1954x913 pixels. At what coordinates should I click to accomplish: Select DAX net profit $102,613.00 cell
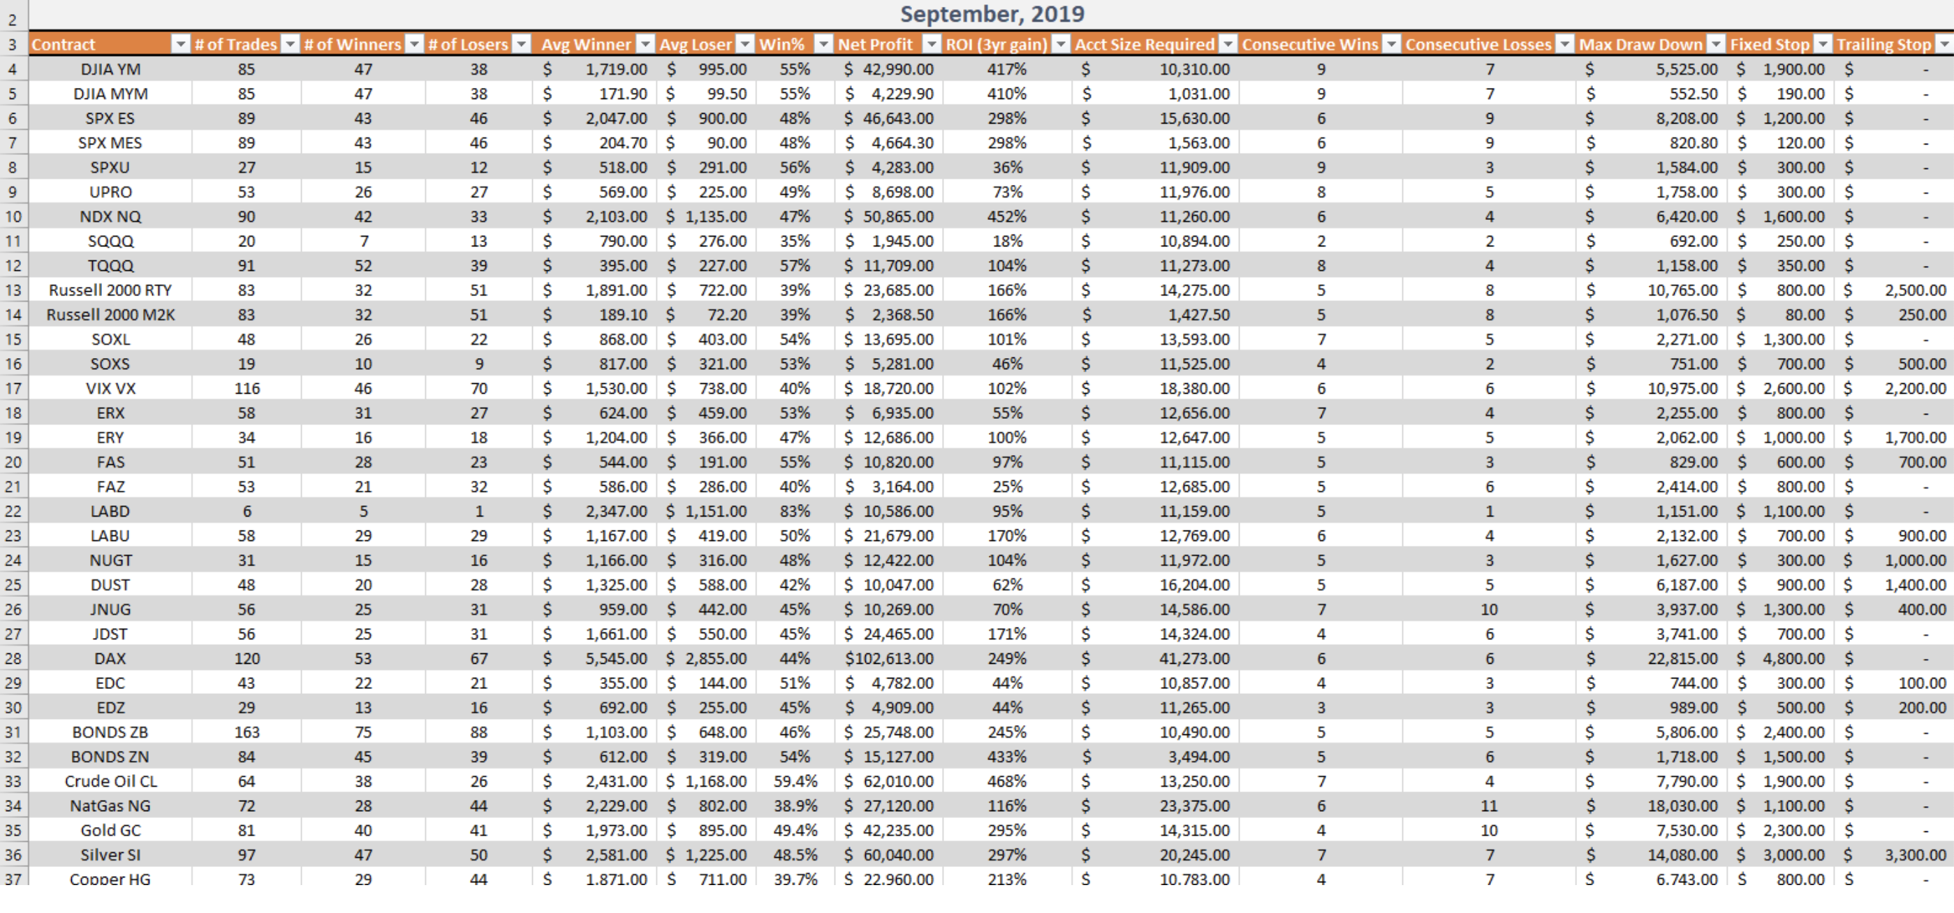click(888, 658)
